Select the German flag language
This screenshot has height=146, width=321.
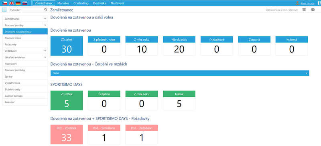(x=18, y=3)
